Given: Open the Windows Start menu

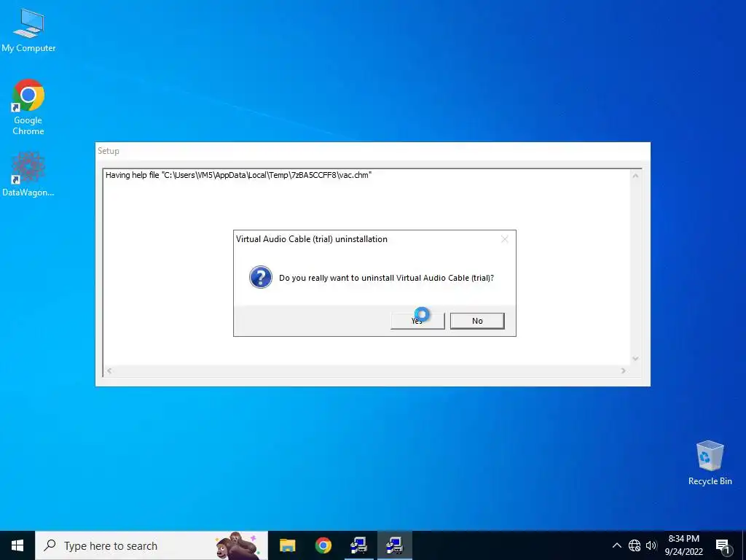Looking at the screenshot, I should (17, 545).
